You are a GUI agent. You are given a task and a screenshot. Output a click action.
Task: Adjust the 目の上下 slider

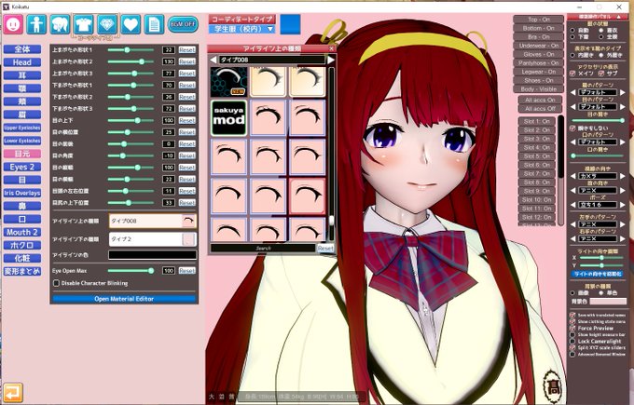click(131, 120)
